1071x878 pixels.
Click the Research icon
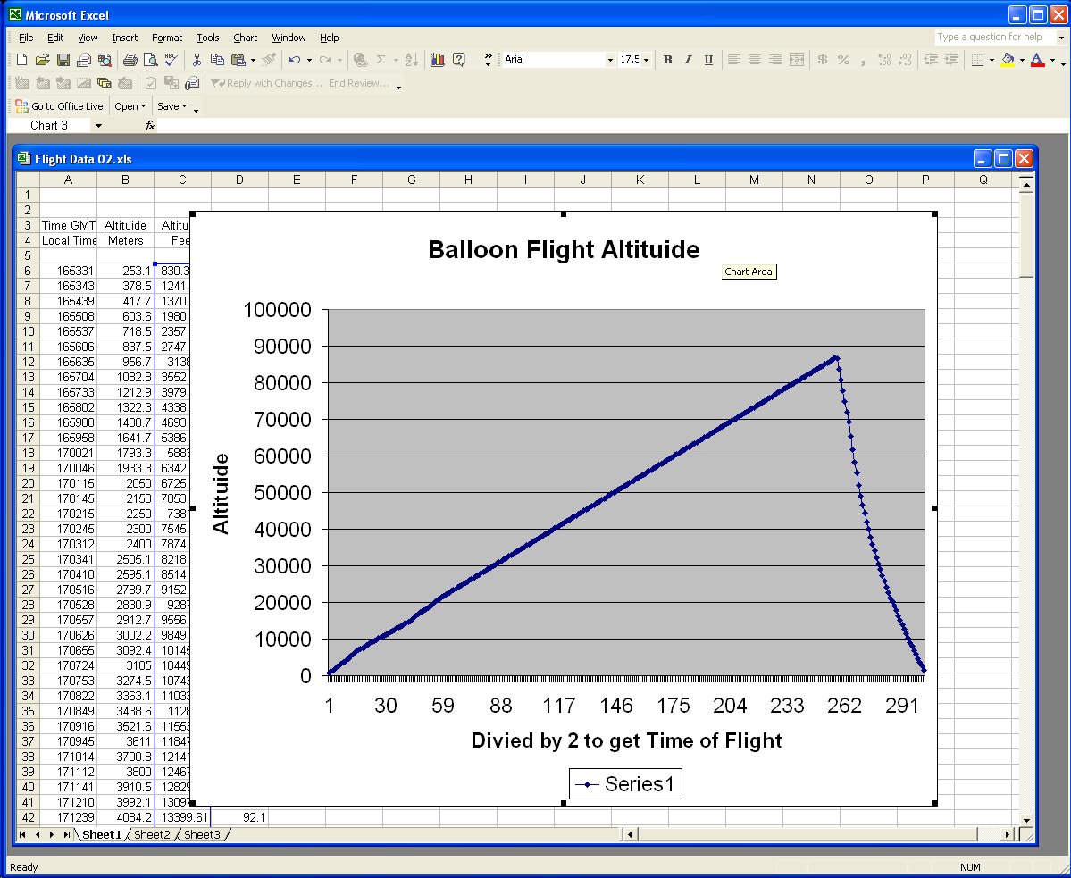tap(105, 60)
